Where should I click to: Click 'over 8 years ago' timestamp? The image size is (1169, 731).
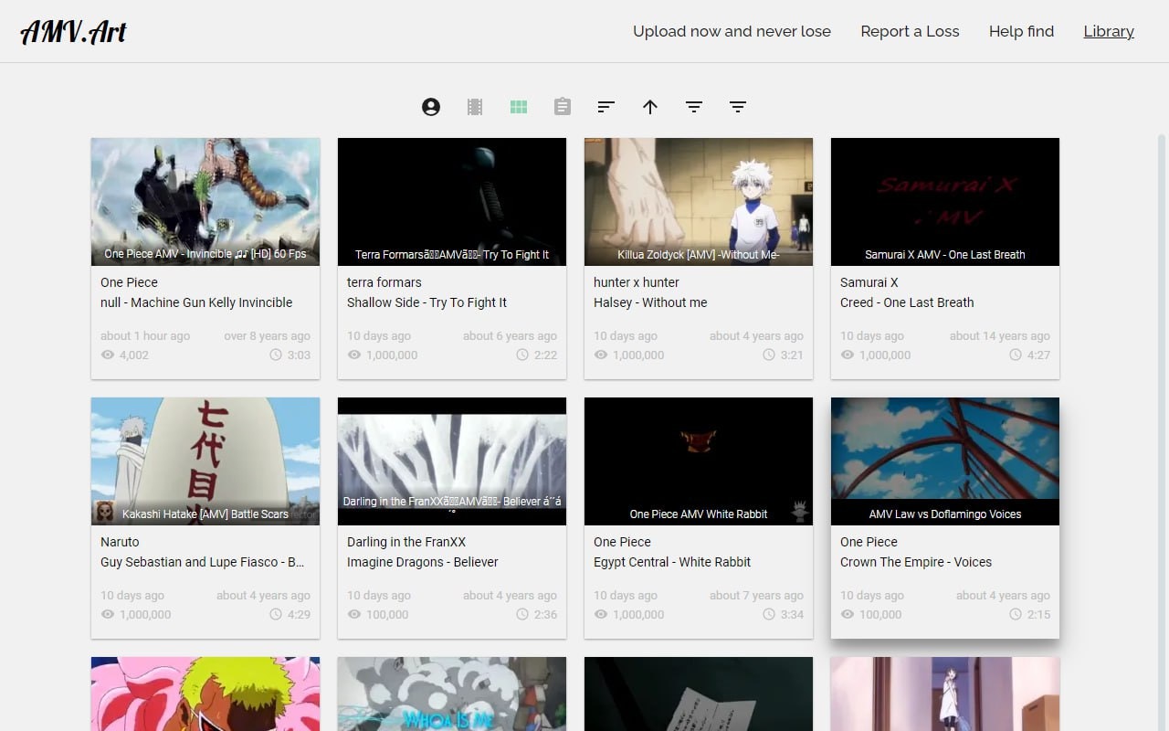[x=268, y=335]
